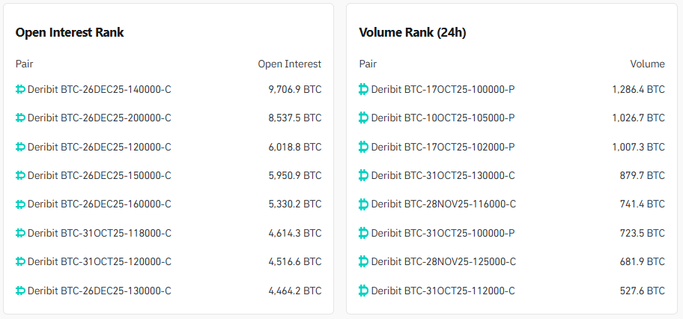Select Deribit BTC-31OCT25-120000-C pair link
683x319 pixels.
coord(99,262)
